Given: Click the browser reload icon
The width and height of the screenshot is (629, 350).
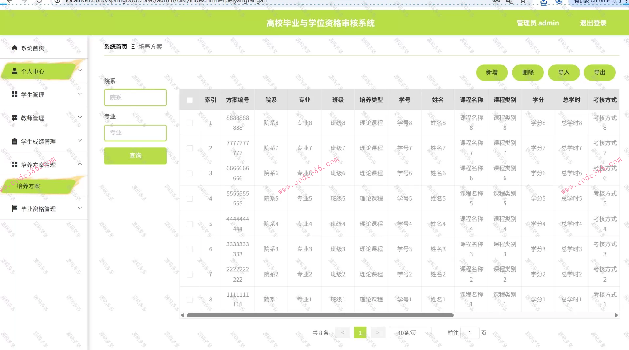Looking at the screenshot, I should click(39, 2).
